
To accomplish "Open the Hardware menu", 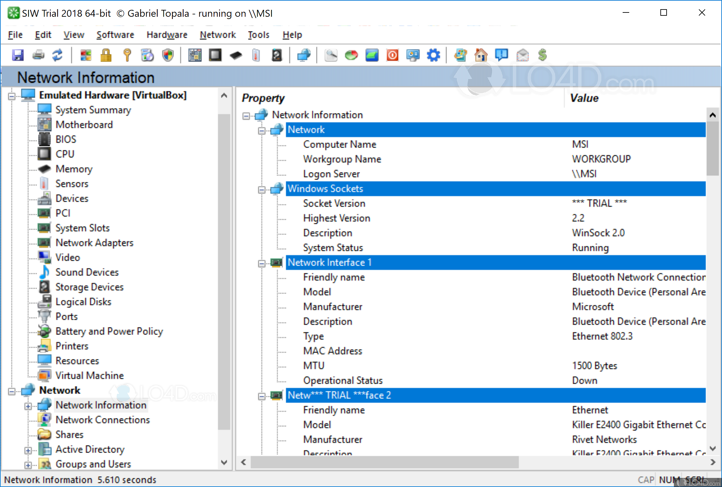I will pos(167,35).
